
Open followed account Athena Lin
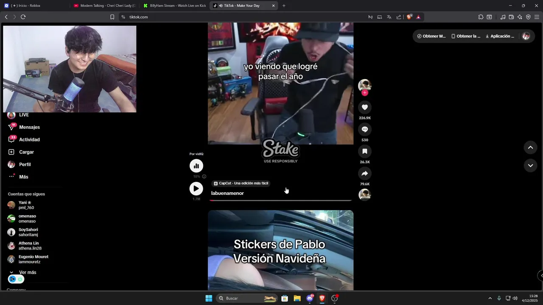[x=25, y=246]
